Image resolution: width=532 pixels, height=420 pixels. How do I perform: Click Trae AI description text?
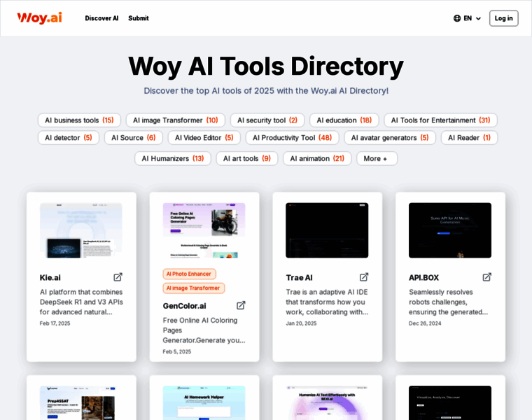pyautogui.click(x=327, y=302)
